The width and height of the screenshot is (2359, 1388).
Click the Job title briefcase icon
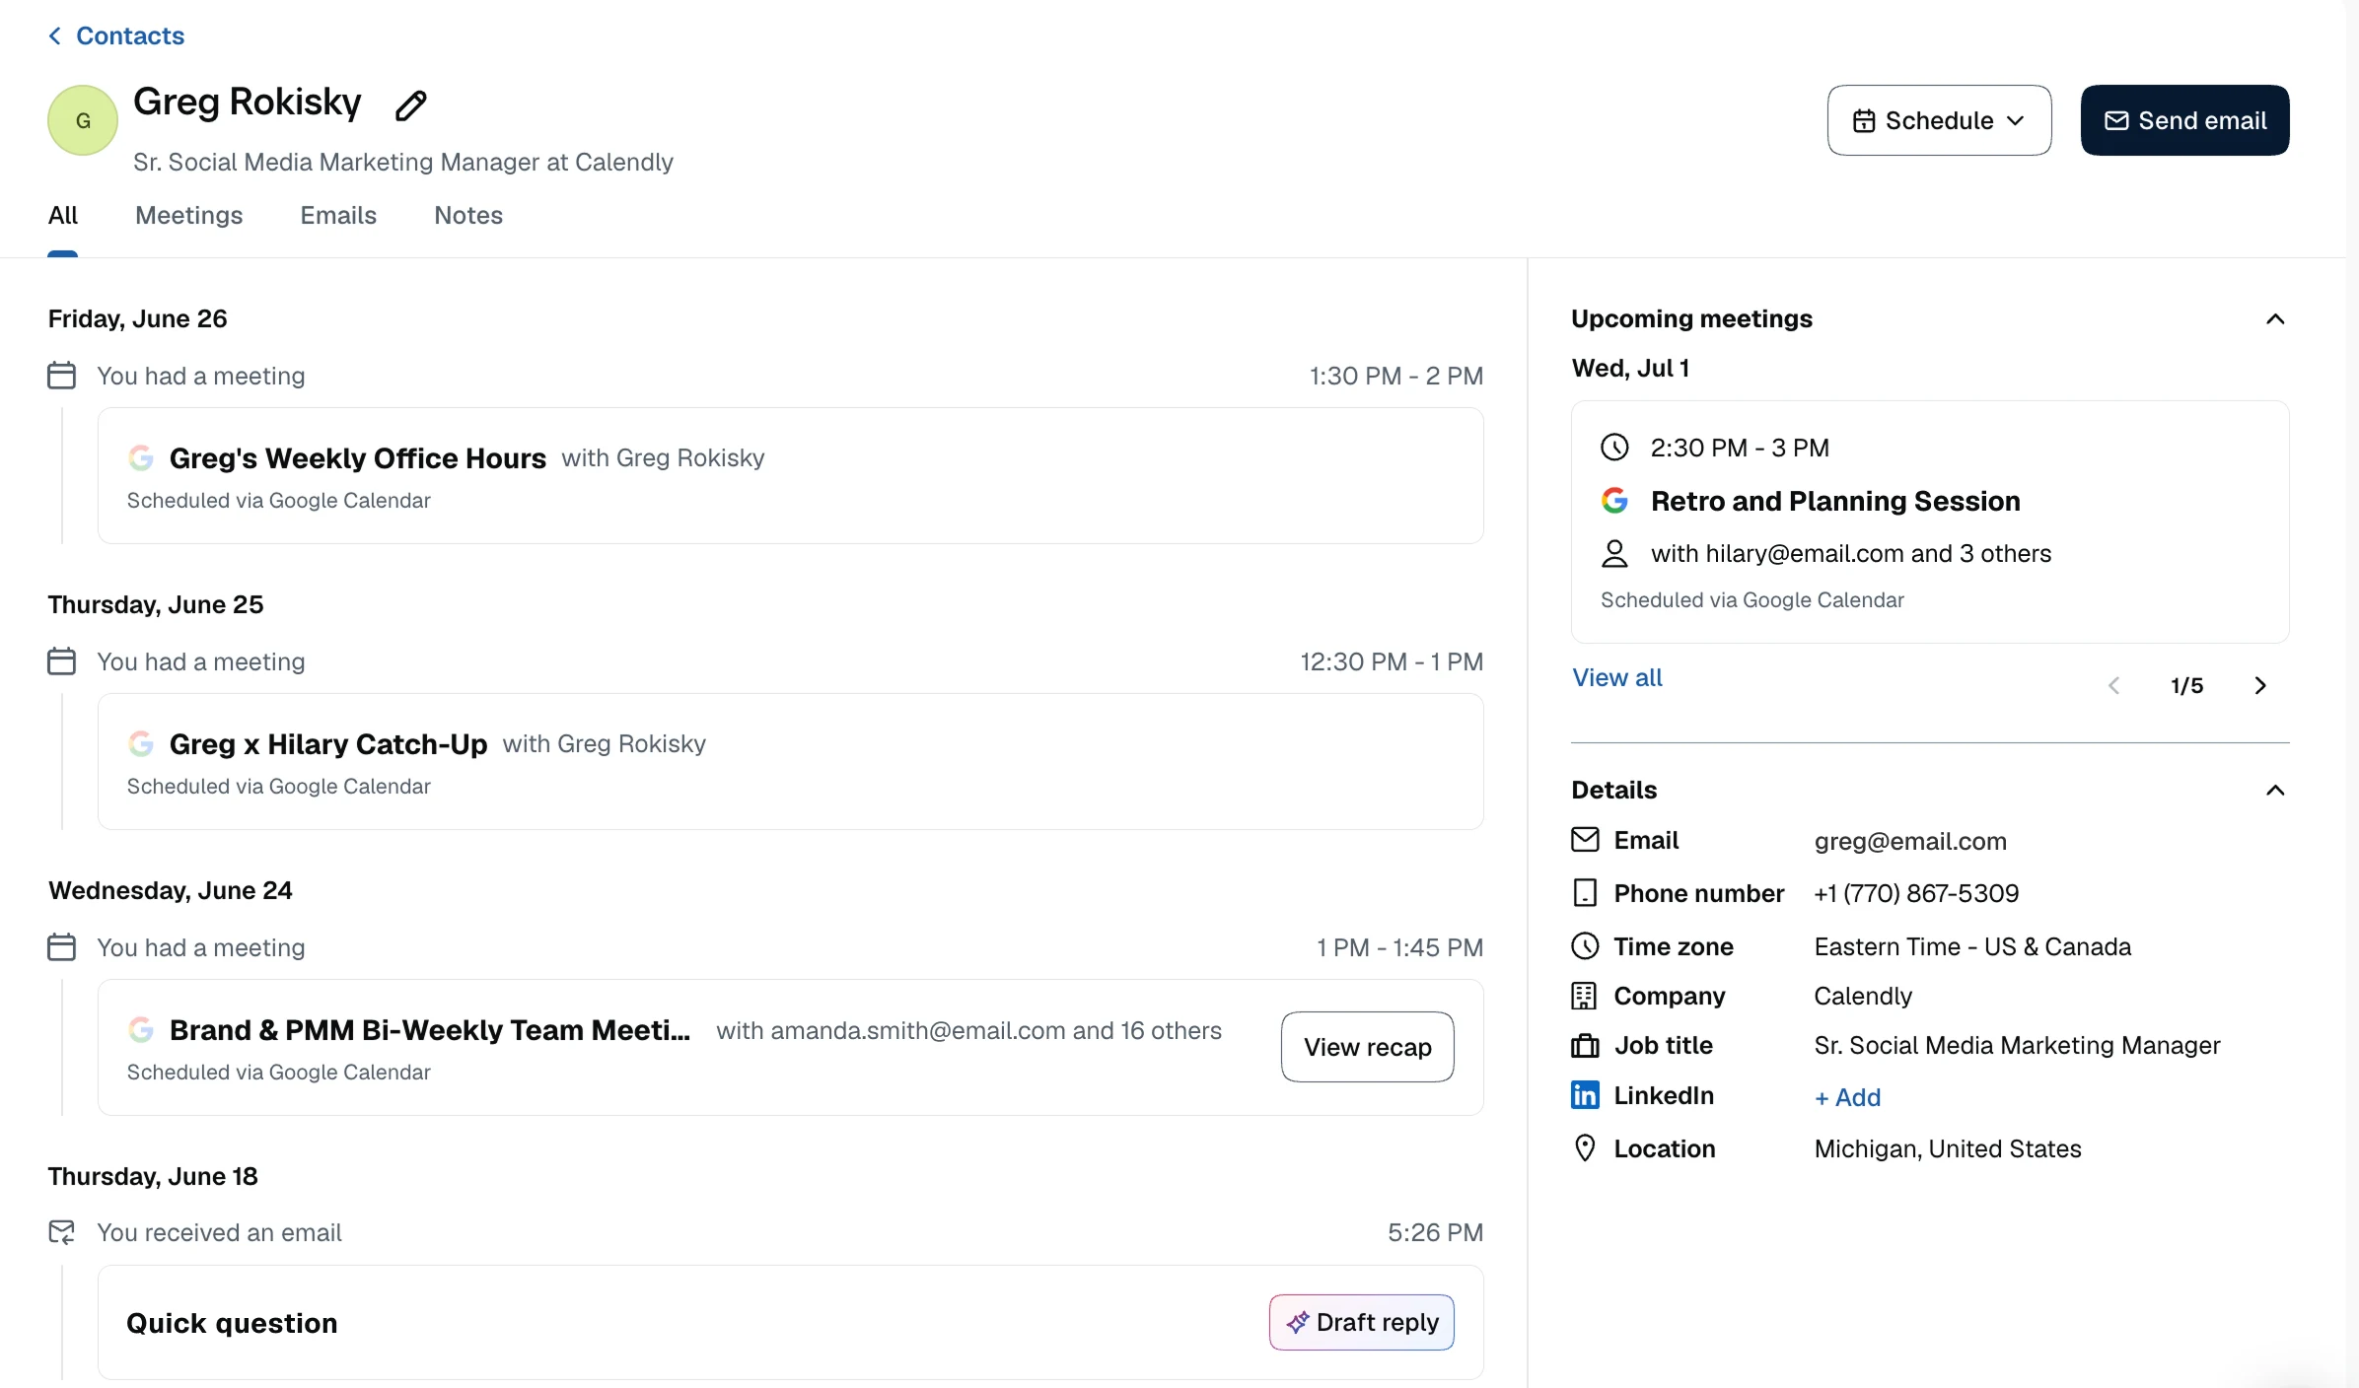pos(1585,1045)
